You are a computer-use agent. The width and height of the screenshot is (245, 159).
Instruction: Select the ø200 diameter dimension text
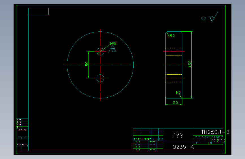190,64
